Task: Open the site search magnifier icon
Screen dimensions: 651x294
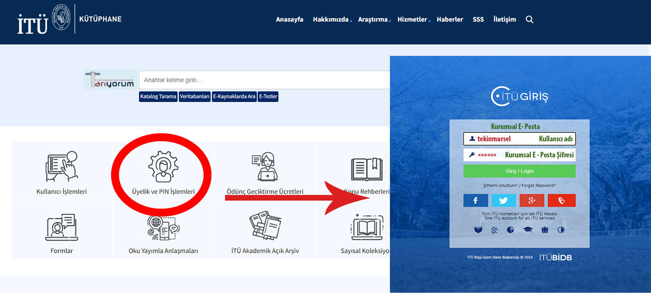Action: [x=529, y=20]
